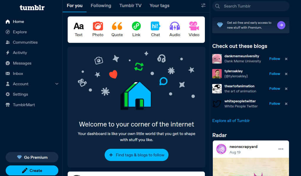Open options menu on neonscrapyard post
This screenshot has height=176, width=301.
[281, 149]
